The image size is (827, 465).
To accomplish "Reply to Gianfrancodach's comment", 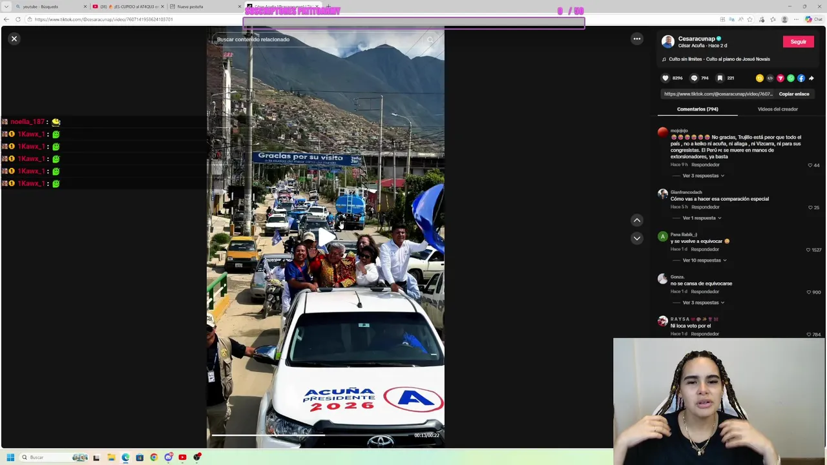I will coord(706,207).
